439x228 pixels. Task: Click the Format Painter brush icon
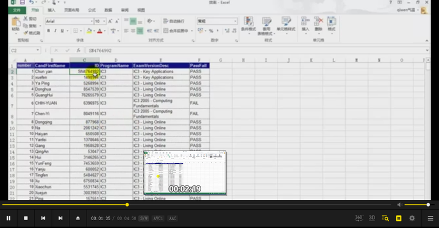(26, 33)
